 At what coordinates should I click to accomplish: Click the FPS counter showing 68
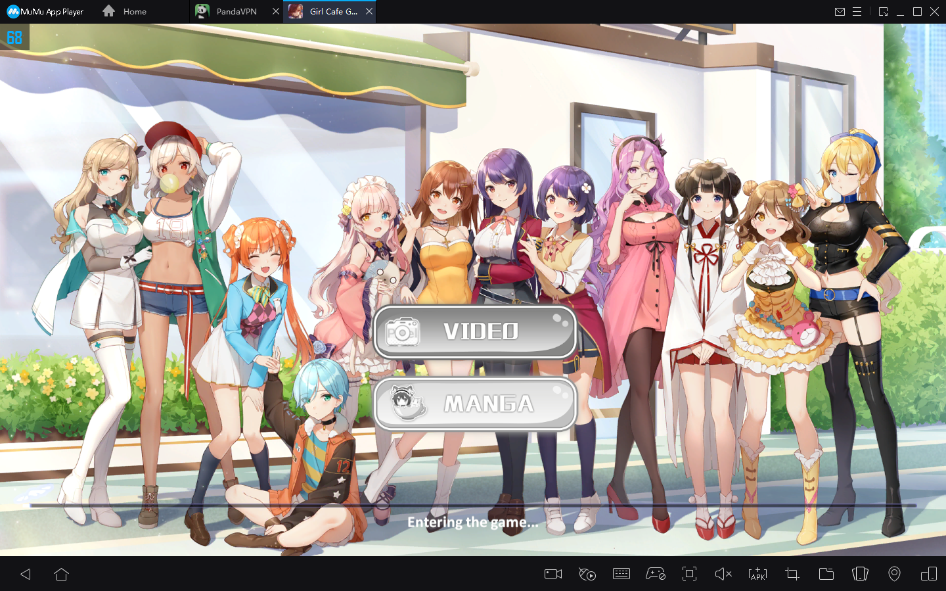(14, 37)
